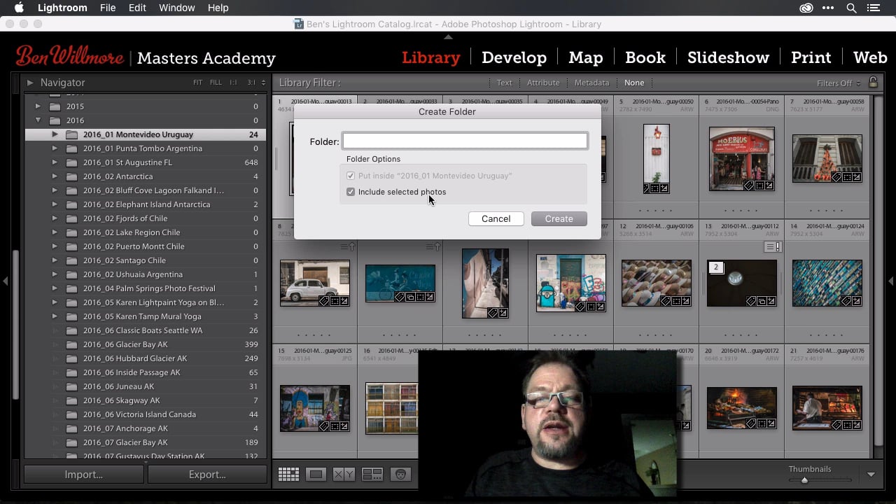Click Create in Create Folder dialog
The height and width of the screenshot is (504, 896).
coord(559,218)
